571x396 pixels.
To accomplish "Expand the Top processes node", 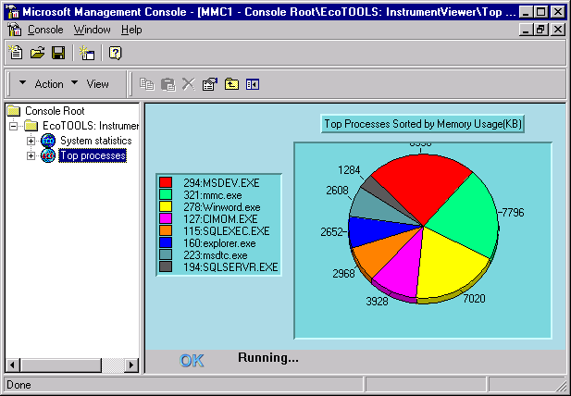I will pos(31,155).
